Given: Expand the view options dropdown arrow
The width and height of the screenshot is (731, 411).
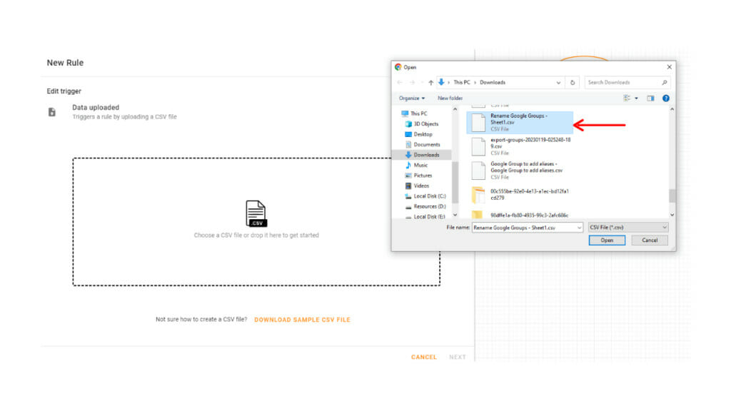Looking at the screenshot, I should tap(636, 98).
